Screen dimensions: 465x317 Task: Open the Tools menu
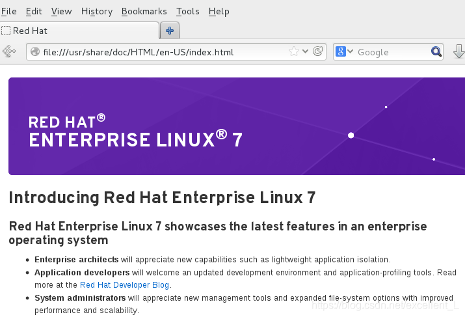pos(188,11)
